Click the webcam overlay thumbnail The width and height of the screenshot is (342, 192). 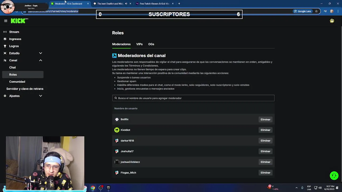pyautogui.click(x=45, y=163)
